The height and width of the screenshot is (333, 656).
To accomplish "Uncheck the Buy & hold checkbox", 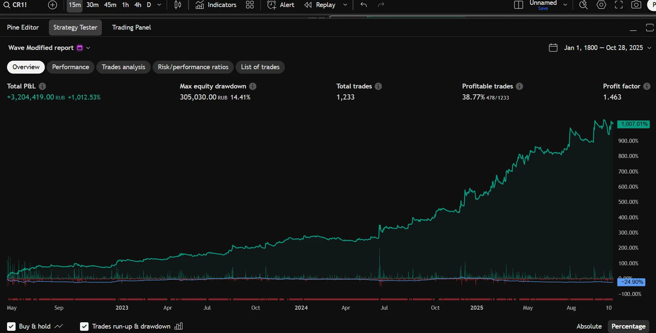I will click(x=12, y=326).
